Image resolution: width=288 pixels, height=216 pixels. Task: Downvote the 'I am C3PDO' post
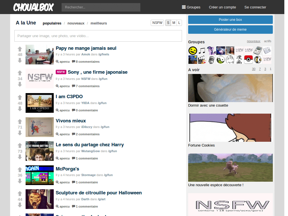20,109
